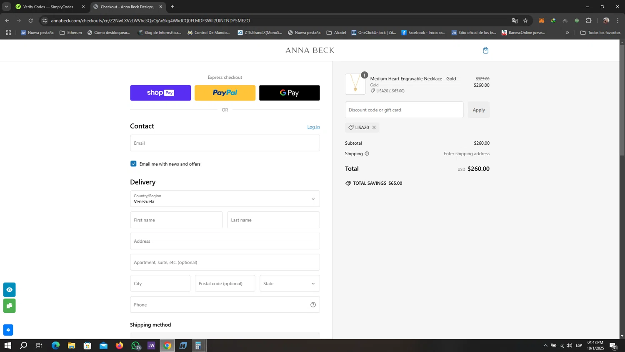Focus the Last name field
This screenshot has height=352, width=625.
tap(274, 220)
